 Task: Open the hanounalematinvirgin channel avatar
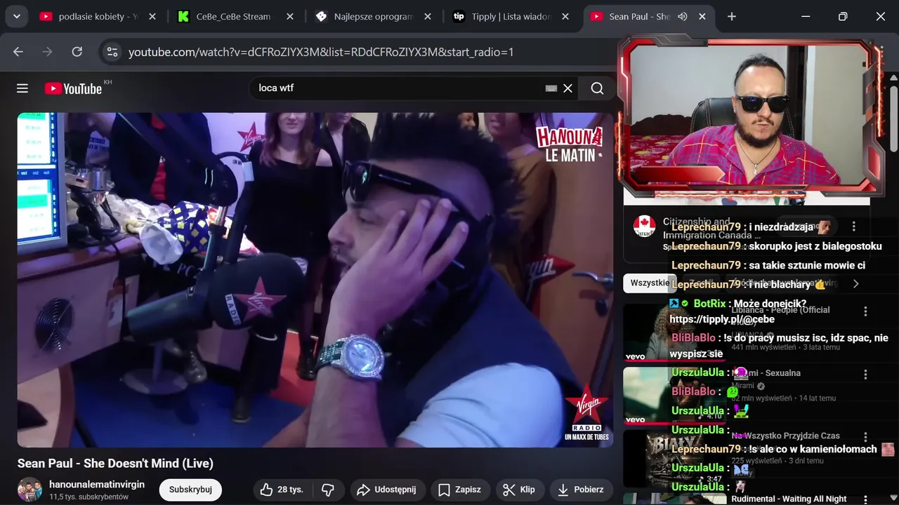[29, 490]
